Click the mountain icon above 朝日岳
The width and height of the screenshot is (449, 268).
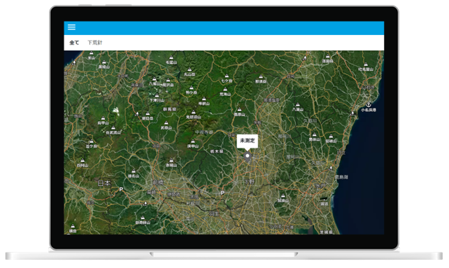(148, 113)
